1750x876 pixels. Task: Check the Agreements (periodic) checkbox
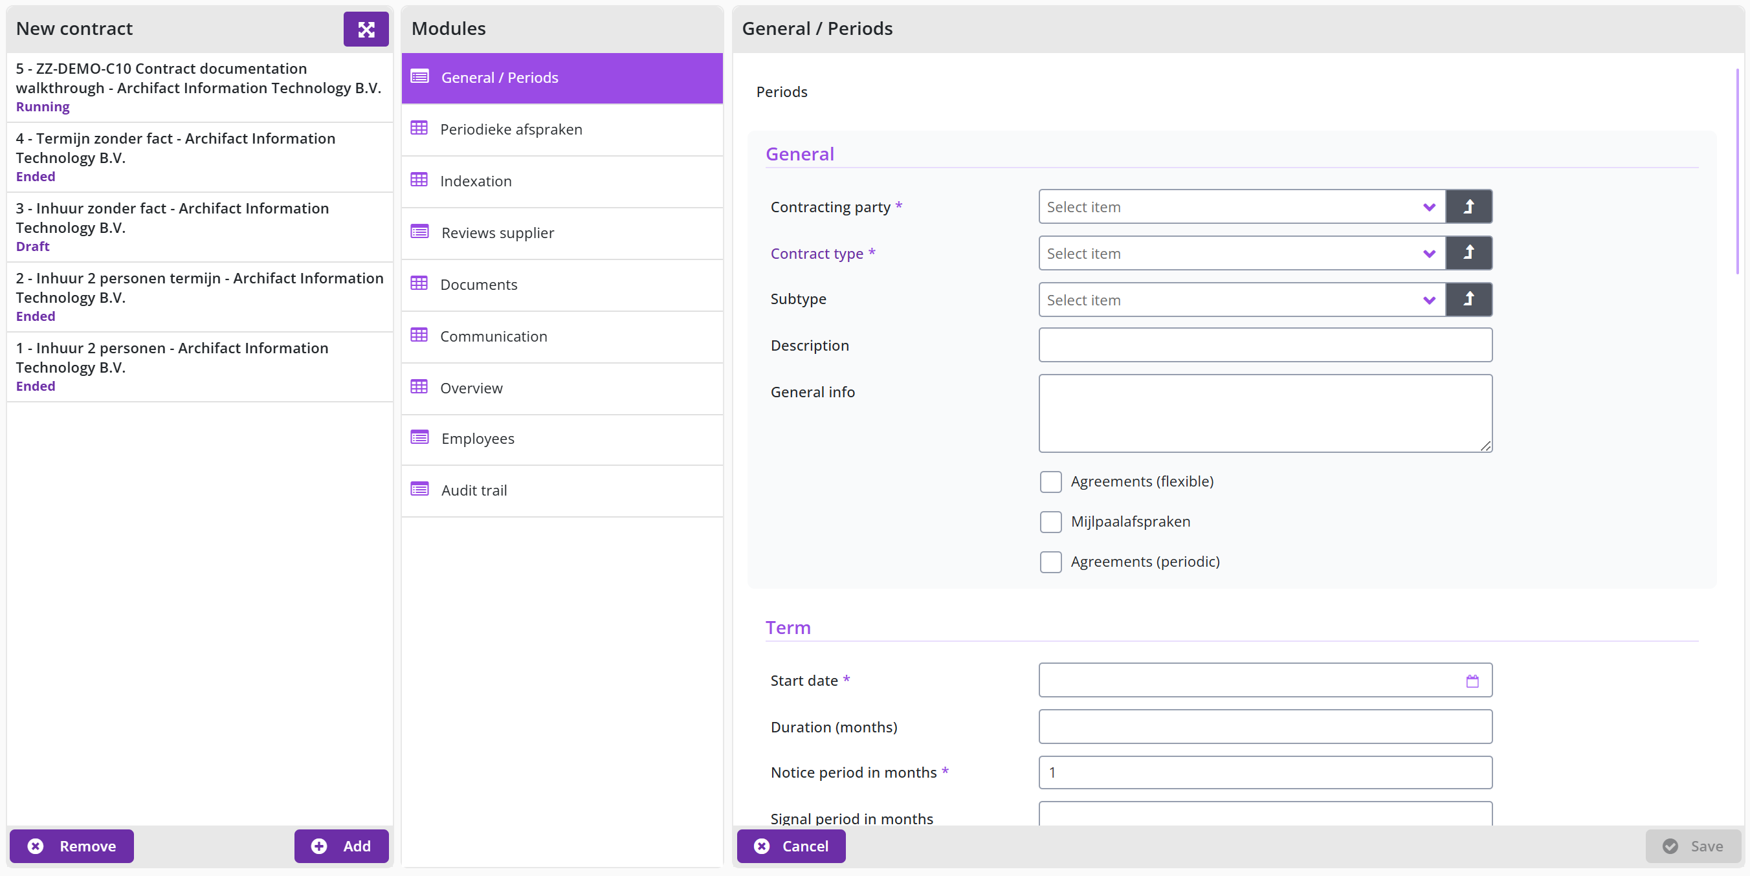click(x=1050, y=562)
